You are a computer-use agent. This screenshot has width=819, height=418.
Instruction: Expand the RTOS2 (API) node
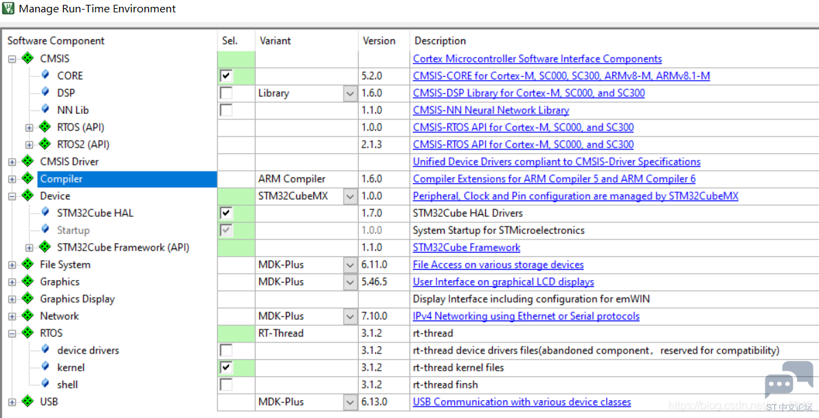[30, 145]
